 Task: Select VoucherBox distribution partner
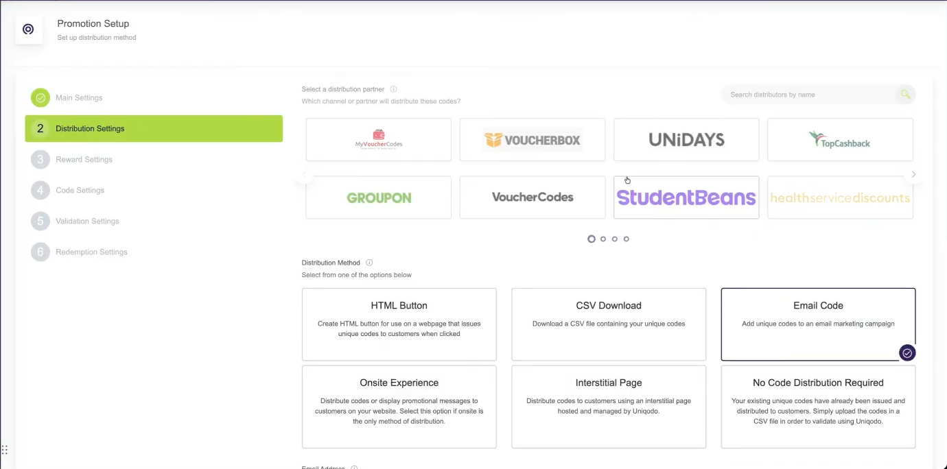click(533, 140)
